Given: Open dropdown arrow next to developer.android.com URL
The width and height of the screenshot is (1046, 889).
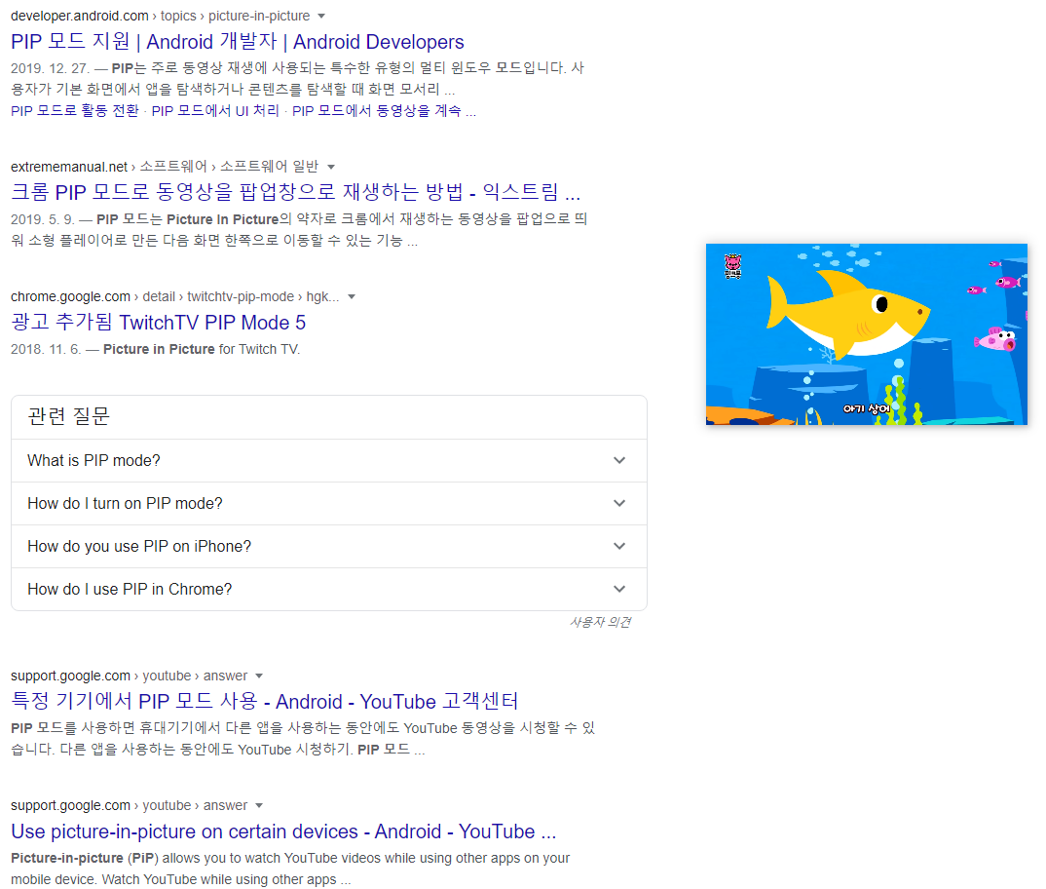Looking at the screenshot, I should coord(321,16).
